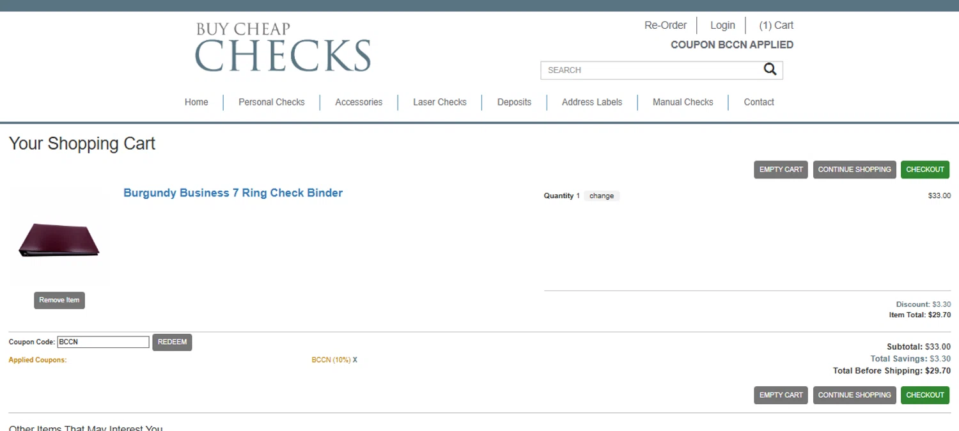Navigate to Address Labels

[592, 102]
